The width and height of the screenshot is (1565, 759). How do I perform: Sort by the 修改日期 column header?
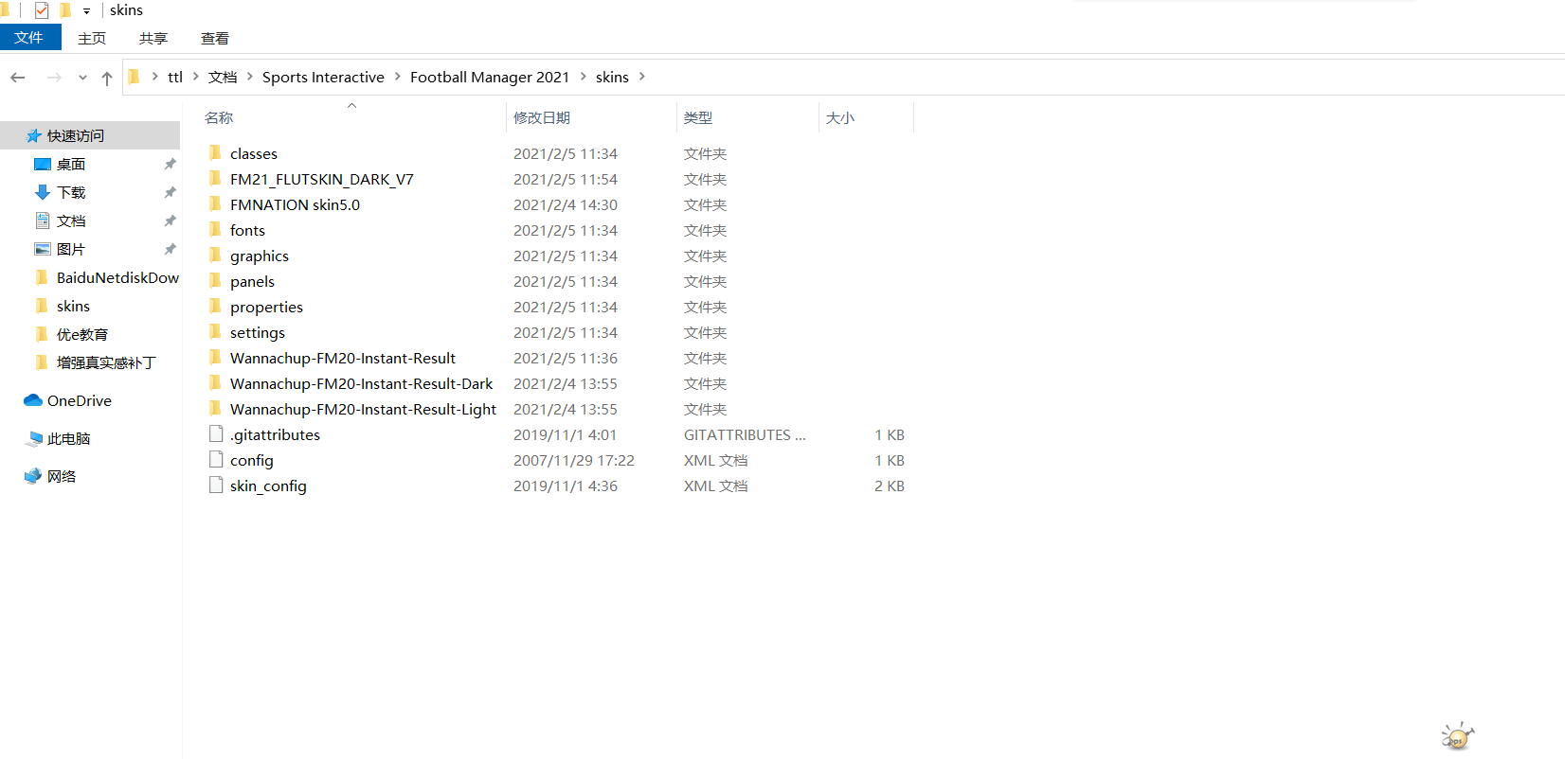coord(542,117)
